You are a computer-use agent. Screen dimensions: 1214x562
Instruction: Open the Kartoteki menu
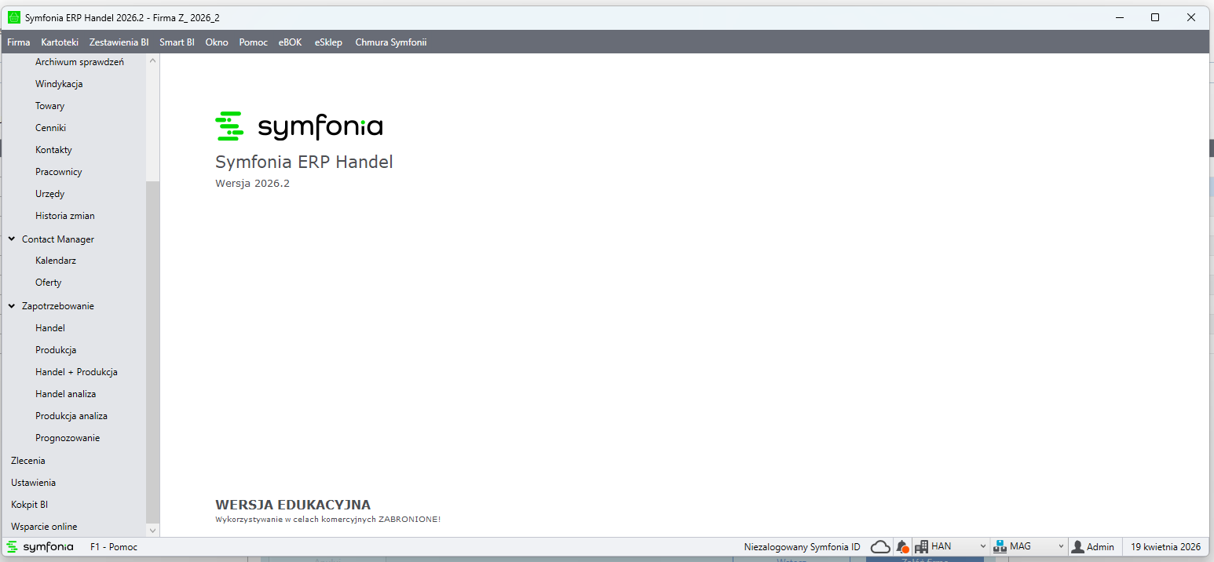pos(60,42)
